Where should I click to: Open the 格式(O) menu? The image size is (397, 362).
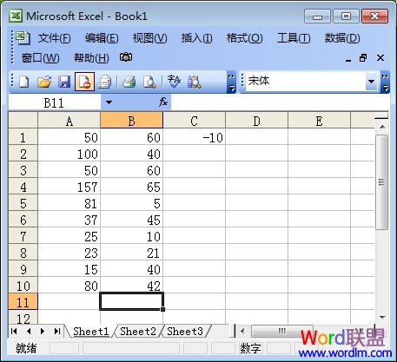click(x=244, y=38)
